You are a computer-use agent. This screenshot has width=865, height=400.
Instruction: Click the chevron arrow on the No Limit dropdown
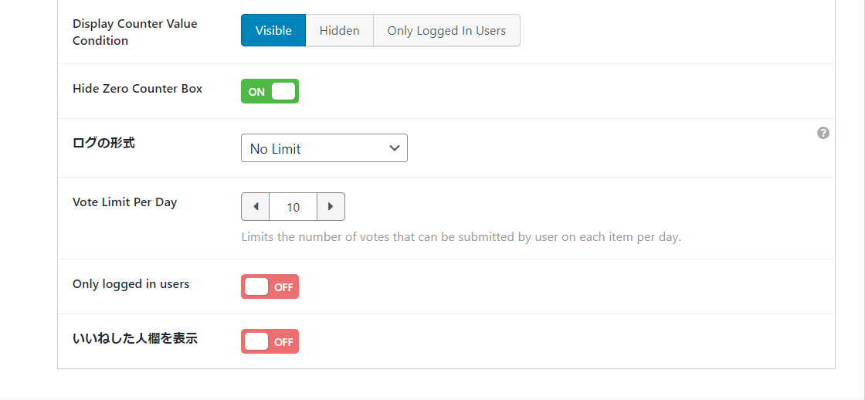(x=395, y=148)
